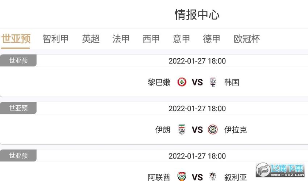The width and height of the screenshot is (308, 181).
Task: Click the Syria team crest icon
Action: (x=213, y=177)
